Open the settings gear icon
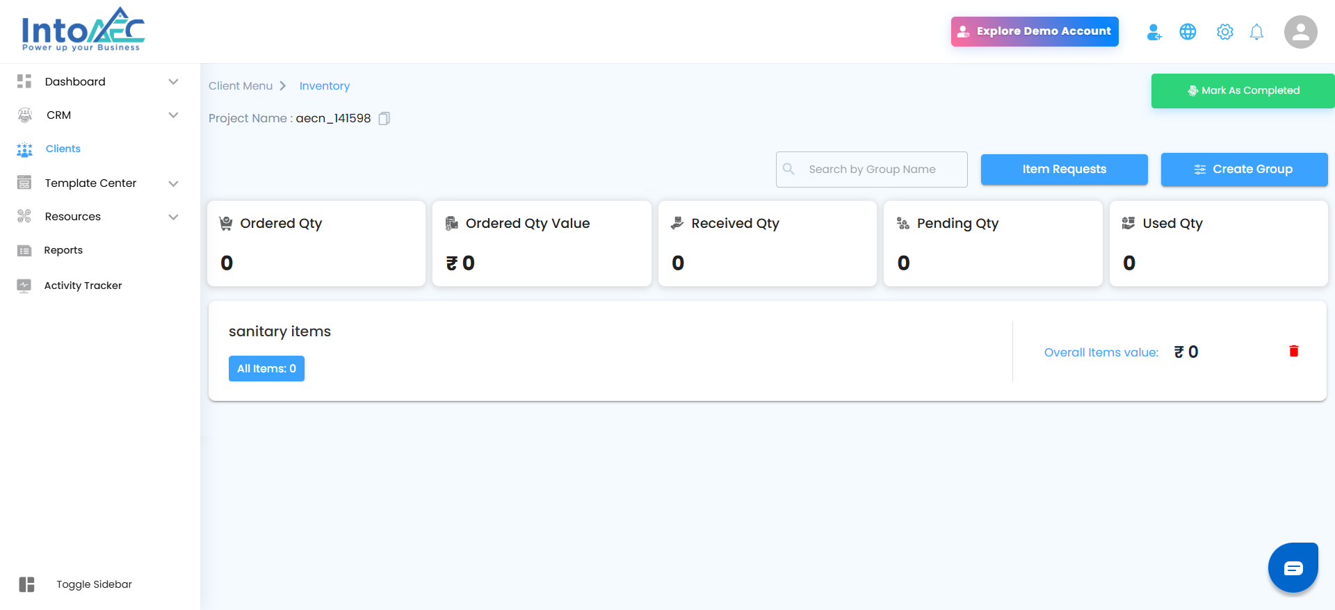The height and width of the screenshot is (610, 1335). 1224,32
